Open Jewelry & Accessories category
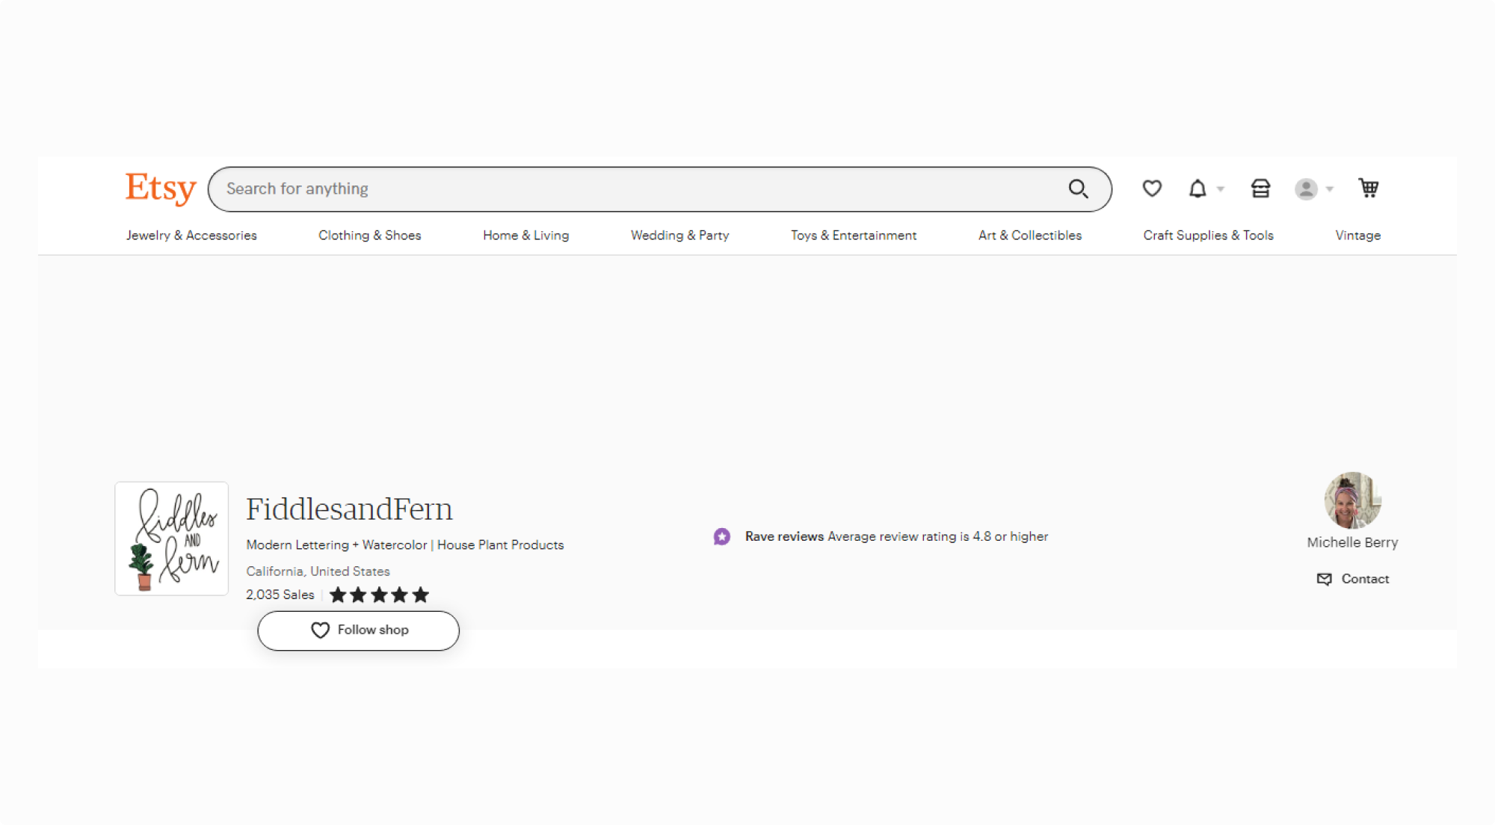Screen dimensions: 1495x825 click(x=191, y=235)
